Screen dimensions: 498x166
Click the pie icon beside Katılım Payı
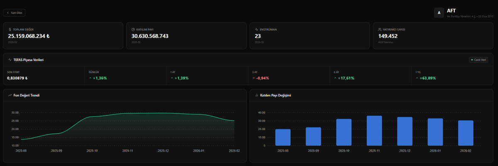(133, 29)
